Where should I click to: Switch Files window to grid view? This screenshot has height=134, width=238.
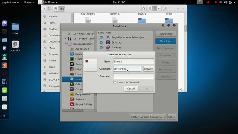click(x=155, y=9)
